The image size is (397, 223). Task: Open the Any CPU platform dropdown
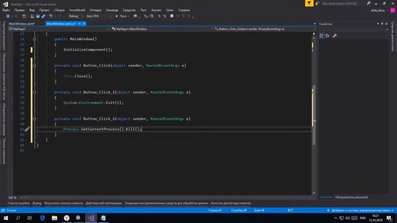(99, 16)
